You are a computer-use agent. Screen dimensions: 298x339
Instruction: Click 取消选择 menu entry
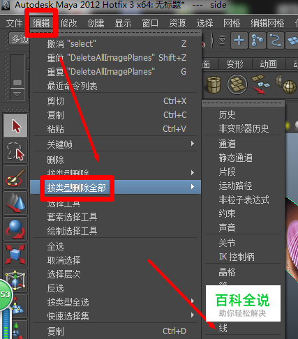point(115,260)
